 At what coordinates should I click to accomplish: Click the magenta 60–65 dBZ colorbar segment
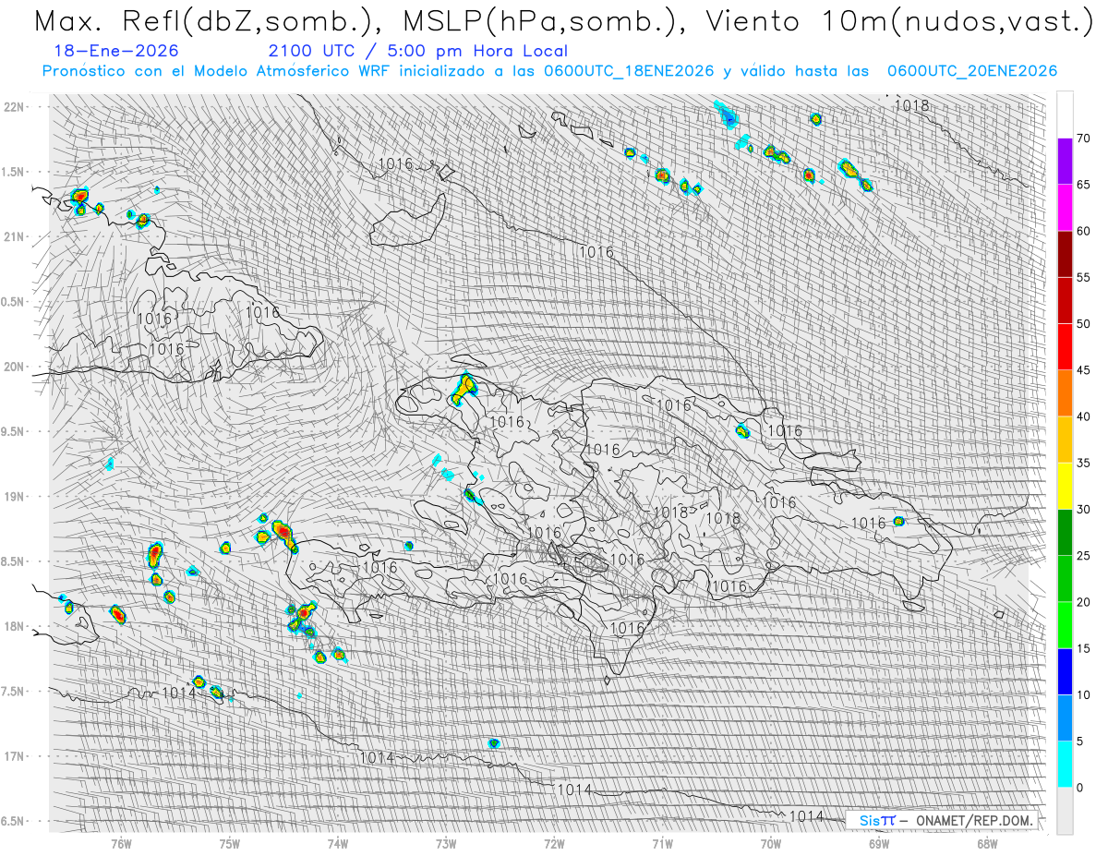[1065, 208]
